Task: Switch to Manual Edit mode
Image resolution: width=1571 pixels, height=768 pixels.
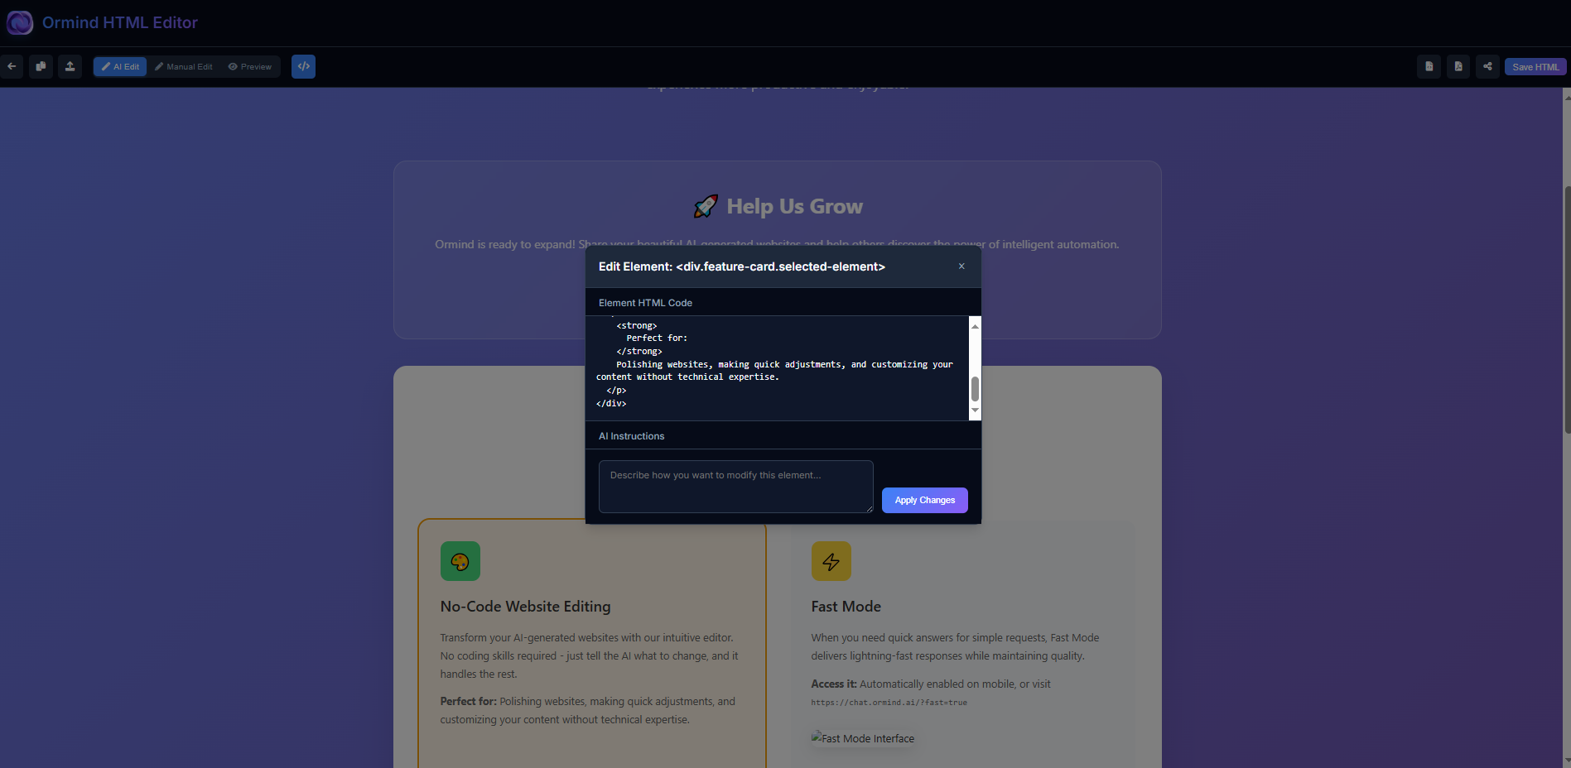Action: 184,67
